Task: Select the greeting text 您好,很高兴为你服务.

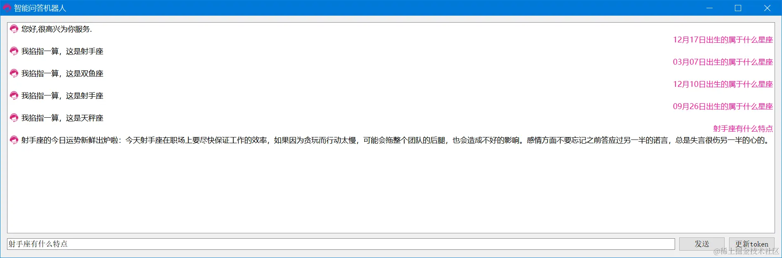Action: point(57,29)
